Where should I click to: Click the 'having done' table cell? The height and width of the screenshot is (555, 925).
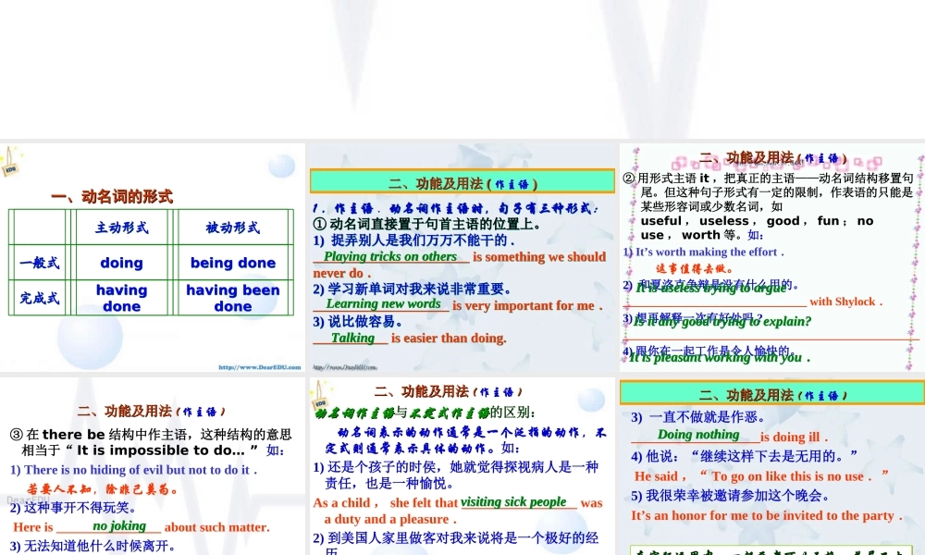121,298
